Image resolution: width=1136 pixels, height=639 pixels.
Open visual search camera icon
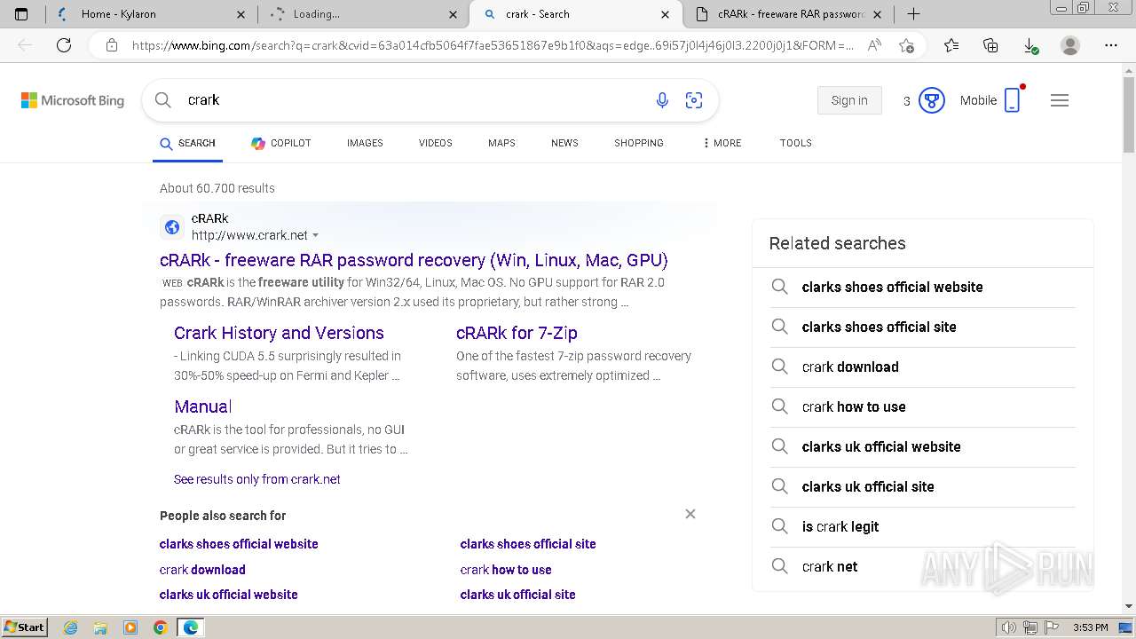(x=694, y=100)
